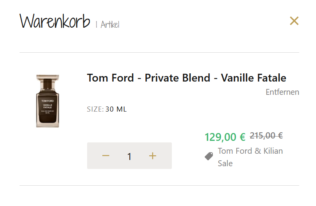The height and width of the screenshot is (206, 316).
Task: Open the Vanille Fatale perfume bottle thumbnail
Action: coord(47,101)
